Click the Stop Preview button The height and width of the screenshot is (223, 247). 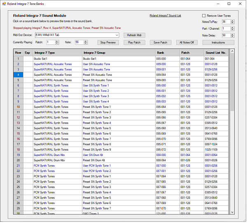click(108, 42)
